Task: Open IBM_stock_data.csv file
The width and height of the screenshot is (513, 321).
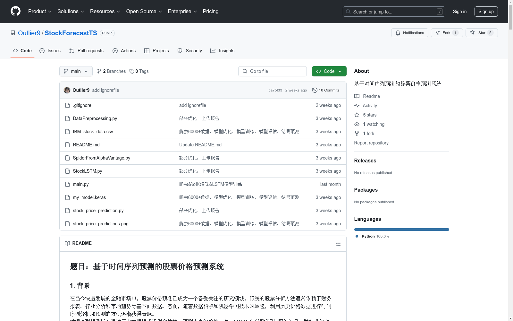Action: (93, 132)
